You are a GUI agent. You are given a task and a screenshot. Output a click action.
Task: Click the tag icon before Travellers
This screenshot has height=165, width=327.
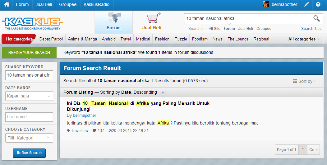[x=68, y=130]
